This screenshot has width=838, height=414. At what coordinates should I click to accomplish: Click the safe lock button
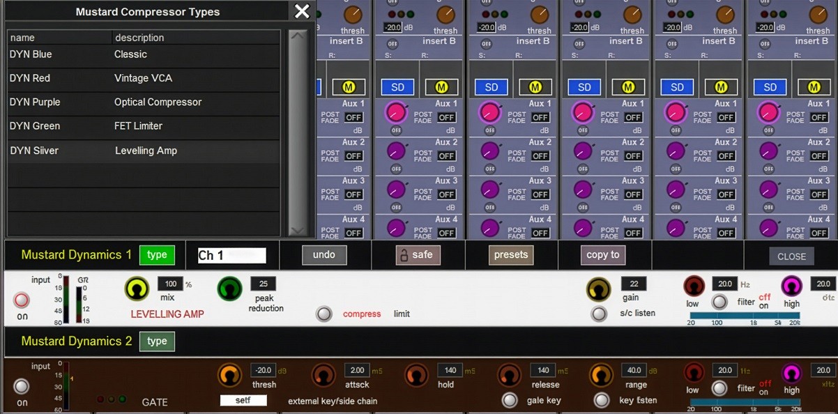point(418,255)
